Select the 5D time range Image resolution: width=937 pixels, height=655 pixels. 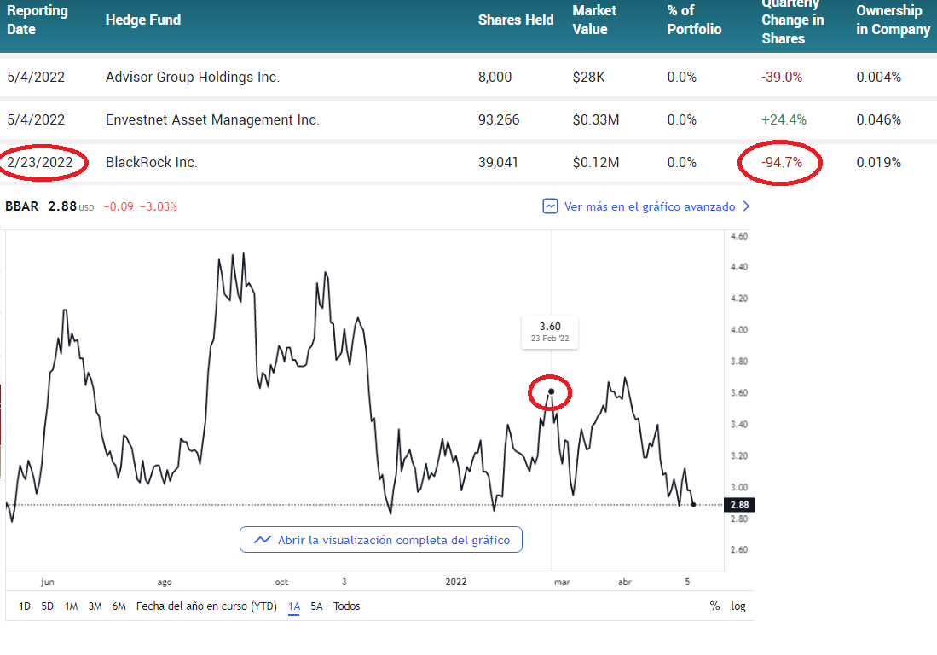[x=47, y=606]
